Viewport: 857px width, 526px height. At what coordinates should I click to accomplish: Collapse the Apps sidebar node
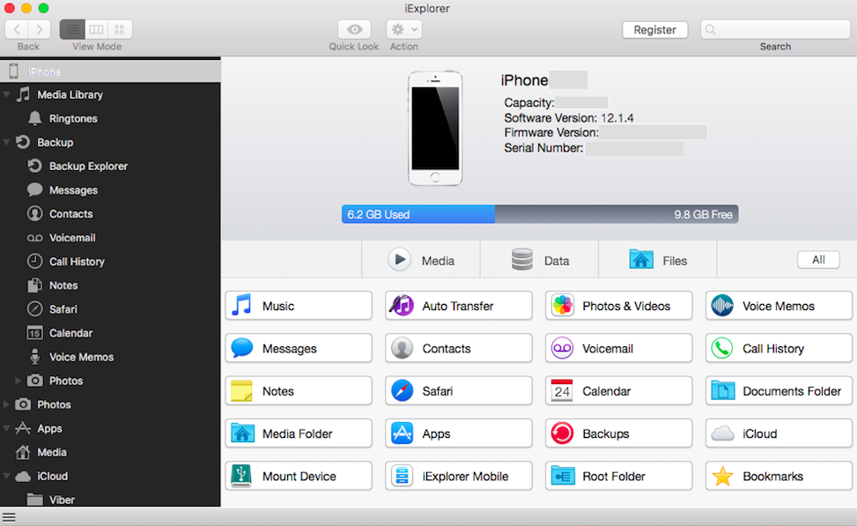(6, 429)
